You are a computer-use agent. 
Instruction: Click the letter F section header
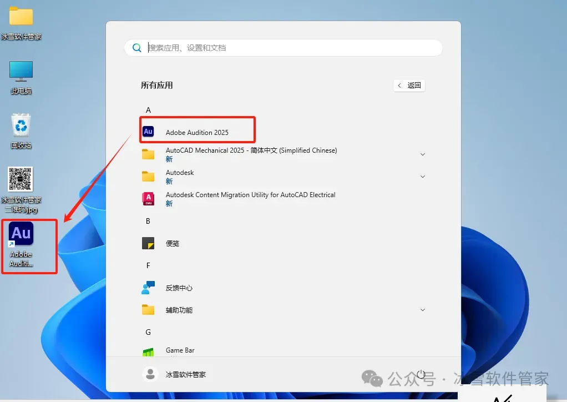[148, 265]
